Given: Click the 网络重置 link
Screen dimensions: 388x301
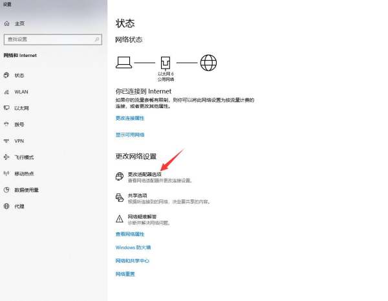Looking at the screenshot, I should 125,274.
